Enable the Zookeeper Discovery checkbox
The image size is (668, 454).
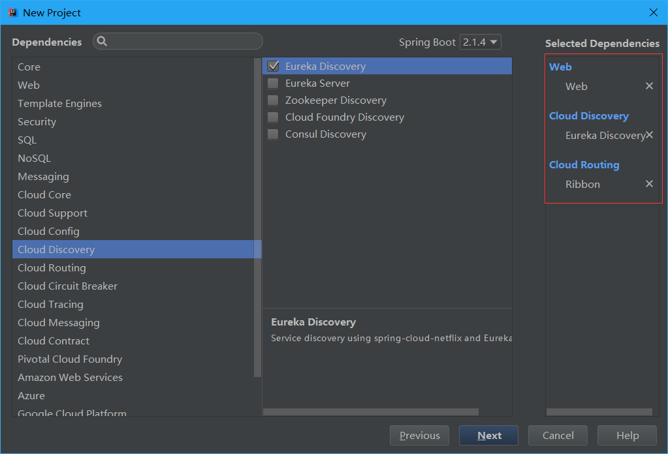click(x=273, y=100)
